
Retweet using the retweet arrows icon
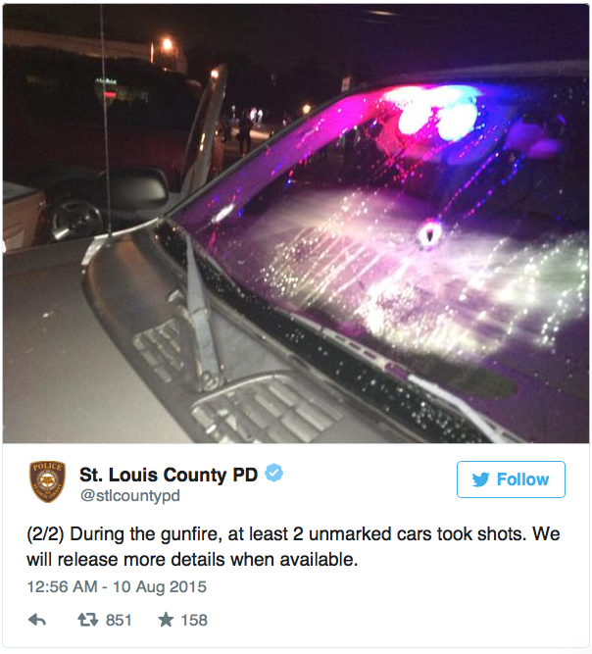[88, 620]
